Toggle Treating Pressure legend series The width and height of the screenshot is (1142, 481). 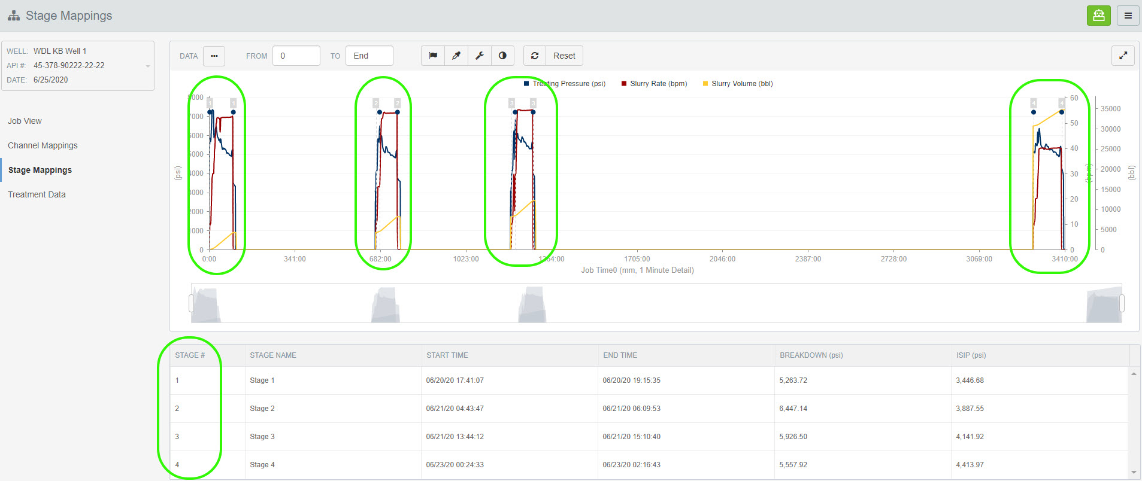pyautogui.click(x=568, y=84)
